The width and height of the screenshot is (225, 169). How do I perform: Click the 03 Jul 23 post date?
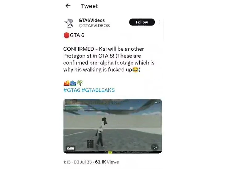tap(83, 162)
